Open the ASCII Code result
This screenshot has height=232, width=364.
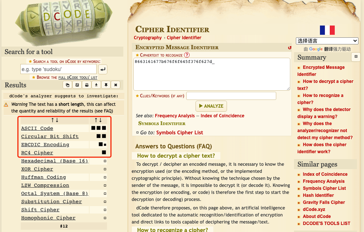37,128
